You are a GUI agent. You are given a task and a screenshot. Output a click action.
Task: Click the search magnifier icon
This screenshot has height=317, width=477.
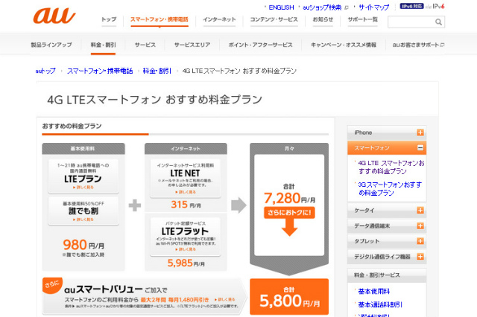point(438,22)
